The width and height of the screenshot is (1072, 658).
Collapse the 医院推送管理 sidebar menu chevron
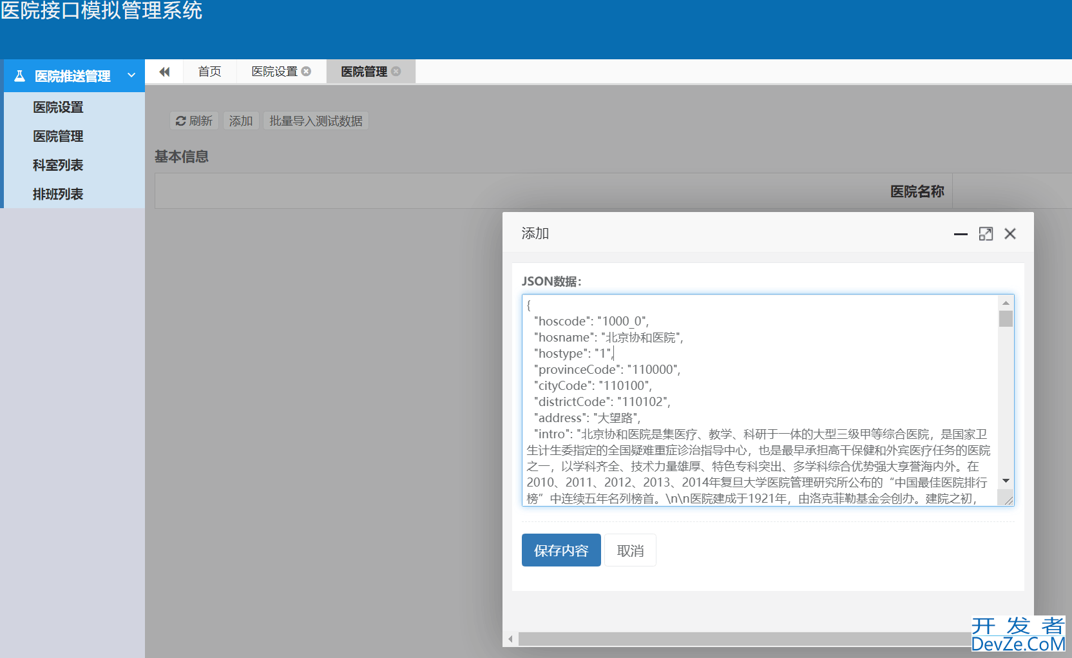point(131,75)
